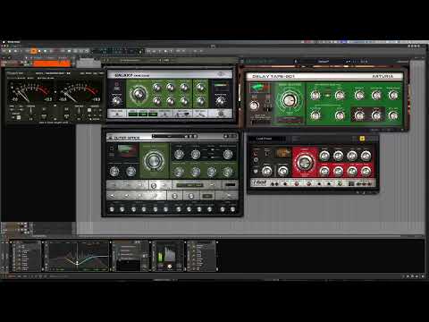This screenshot has width=429, height=322.
Task: Click the small lower-left knob on Galaxy Tape Echo
Action: 116,101
